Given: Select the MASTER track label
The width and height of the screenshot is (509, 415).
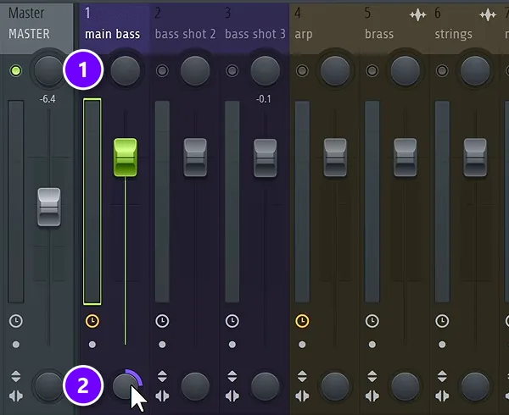Looking at the screenshot, I should [29, 34].
